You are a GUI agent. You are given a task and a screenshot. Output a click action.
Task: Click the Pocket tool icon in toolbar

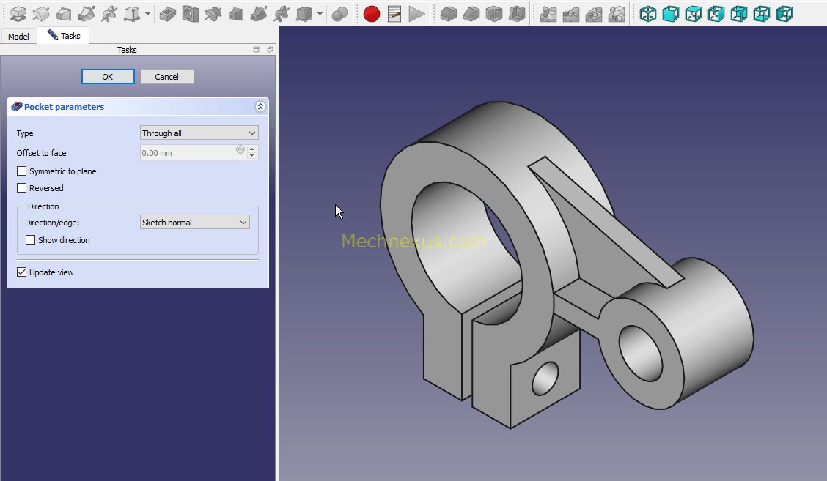coord(168,13)
